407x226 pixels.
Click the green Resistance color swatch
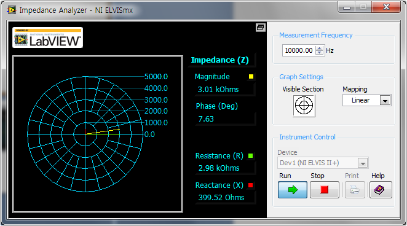click(x=250, y=156)
